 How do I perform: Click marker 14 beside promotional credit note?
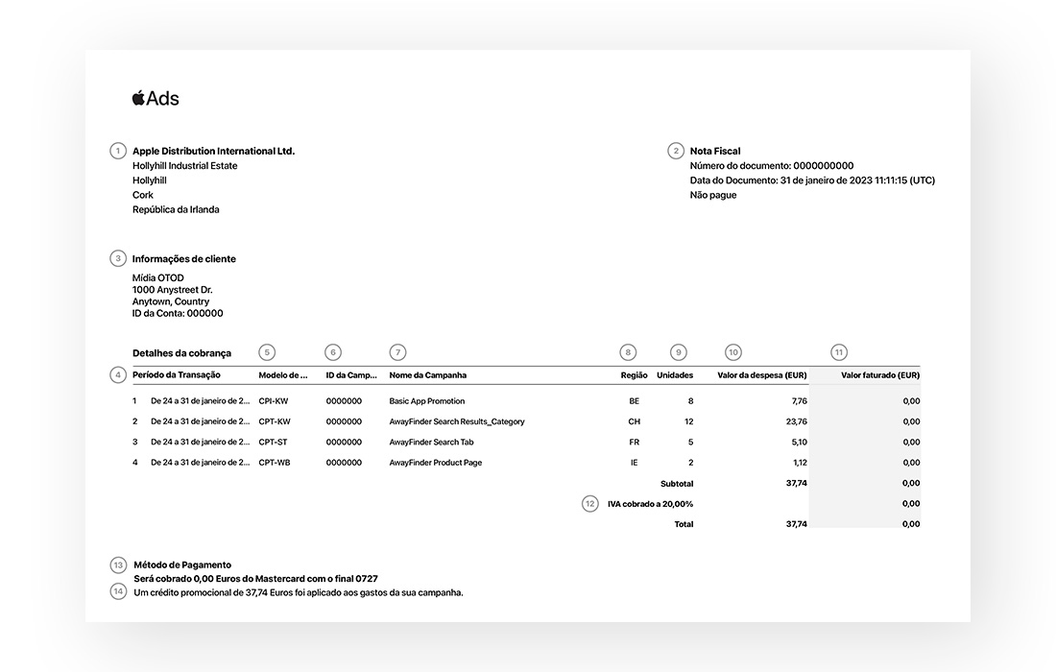coord(118,591)
